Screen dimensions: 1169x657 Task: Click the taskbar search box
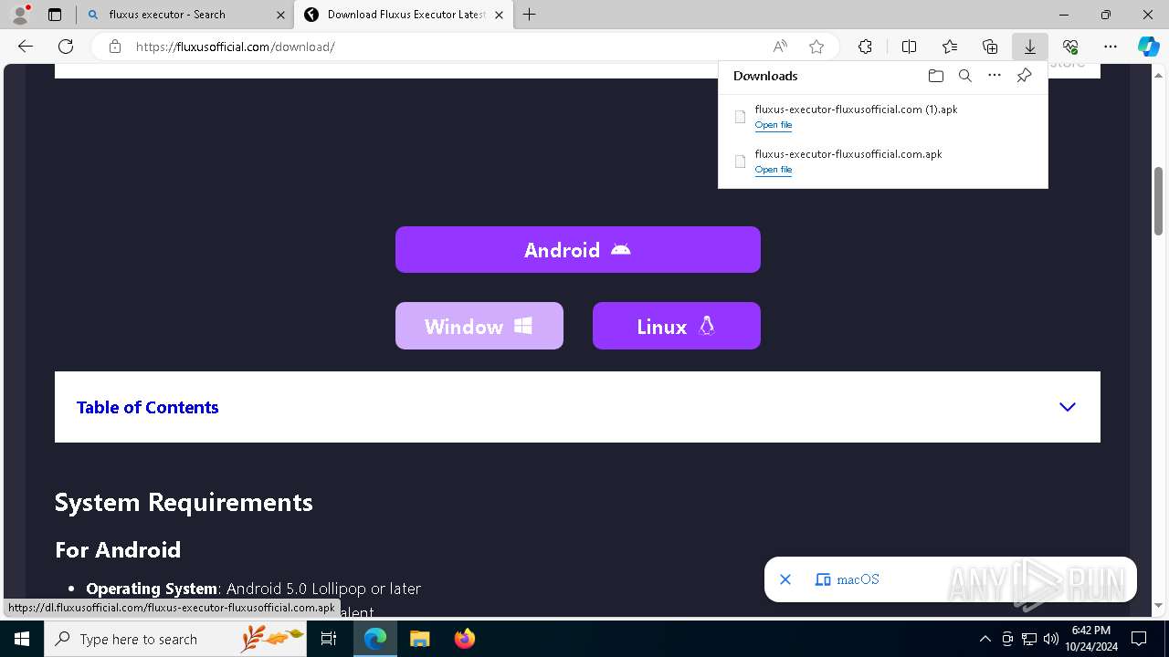tap(176, 639)
